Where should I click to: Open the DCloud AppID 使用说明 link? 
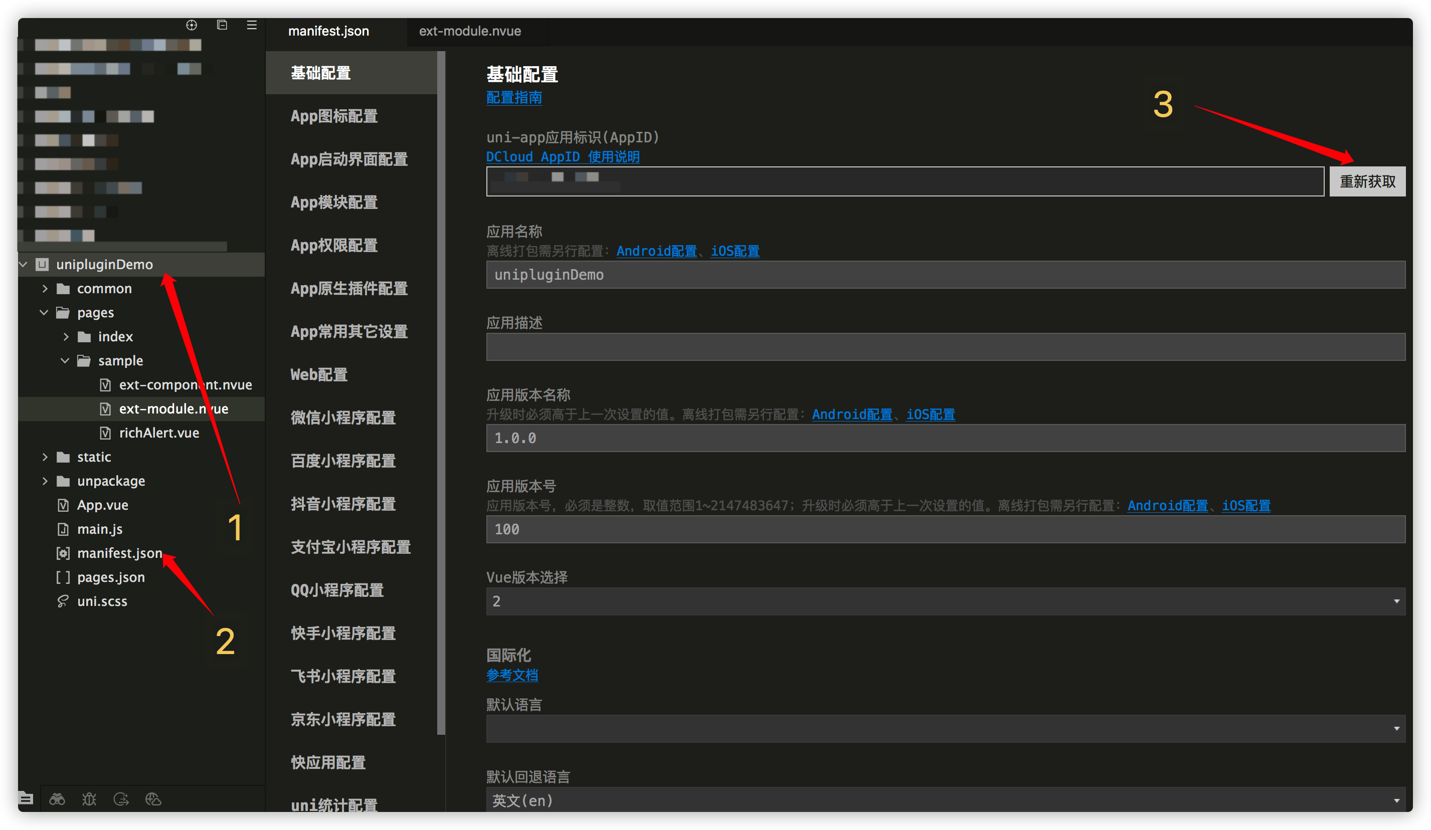[563, 157]
